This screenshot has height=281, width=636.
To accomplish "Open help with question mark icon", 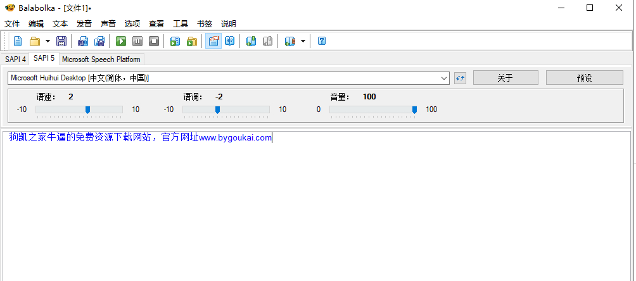I will coord(322,41).
